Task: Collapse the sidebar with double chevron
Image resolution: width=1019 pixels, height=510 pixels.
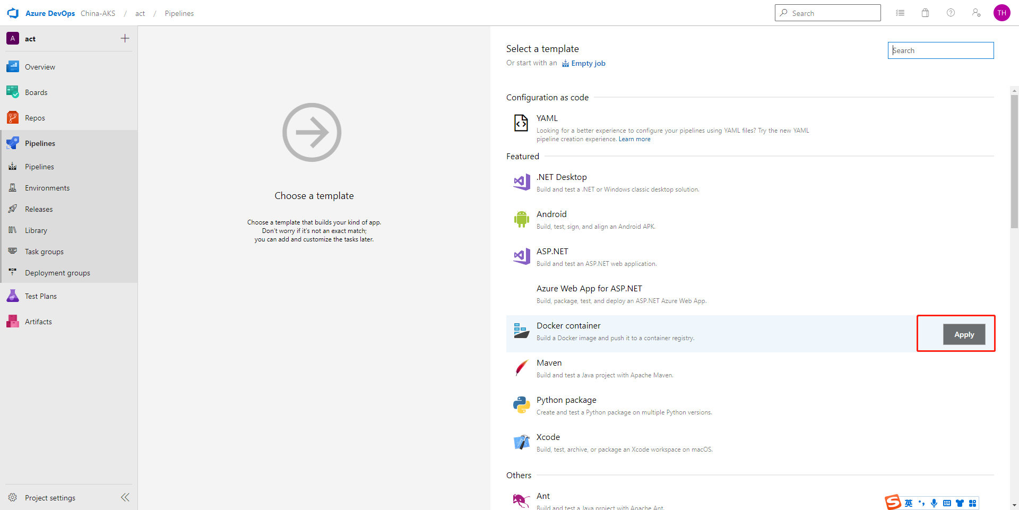Action: pyautogui.click(x=125, y=497)
